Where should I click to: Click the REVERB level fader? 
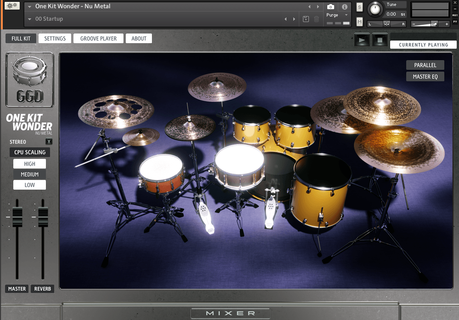click(x=43, y=217)
